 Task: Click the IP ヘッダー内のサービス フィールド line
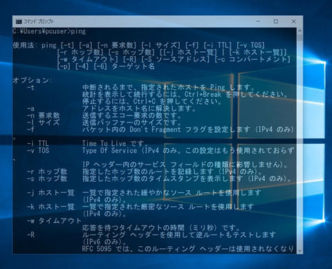[185, 165]
